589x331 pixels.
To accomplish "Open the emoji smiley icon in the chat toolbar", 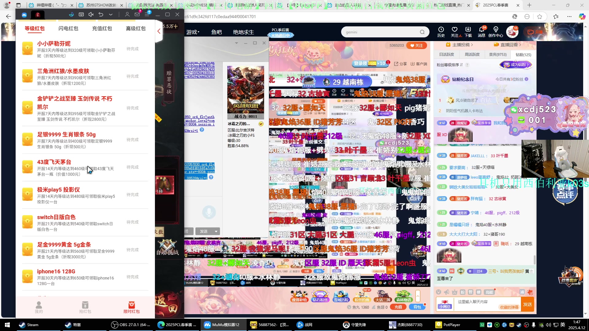I will 438,292.
